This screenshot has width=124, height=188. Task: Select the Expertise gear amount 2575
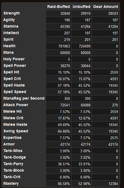[x=114, y=138]
